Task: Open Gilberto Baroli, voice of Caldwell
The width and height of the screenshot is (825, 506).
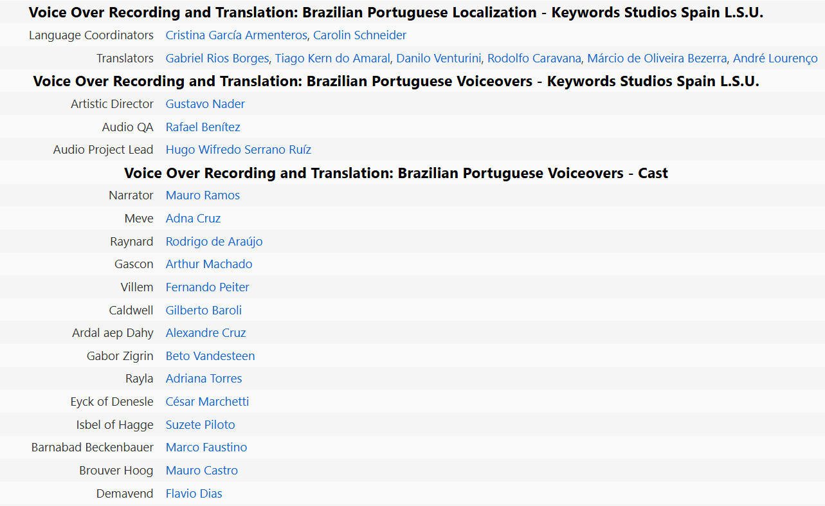Action: (x=204, y=311)
